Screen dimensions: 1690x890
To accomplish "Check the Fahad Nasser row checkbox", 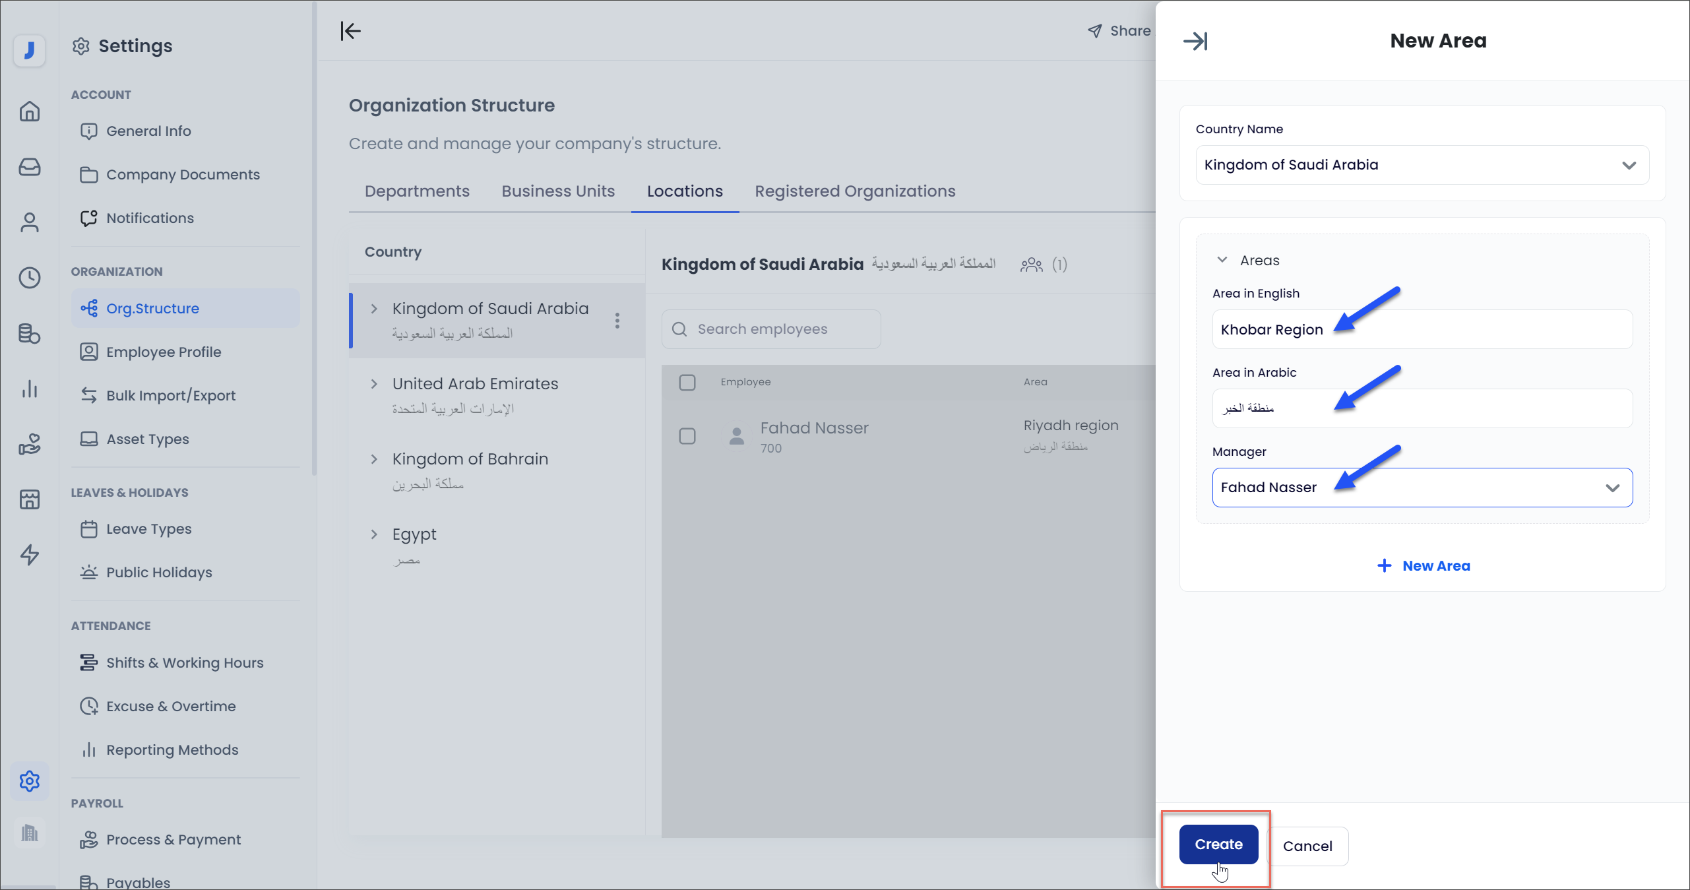I will click(x=687, y=436).
